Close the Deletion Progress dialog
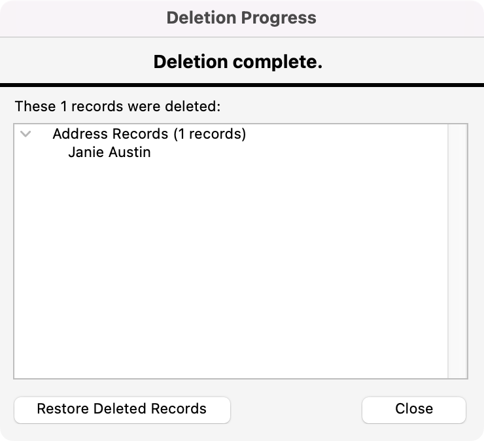Viewport: 484px width, 441px height. pyautogui.click(x=413, y=410)
